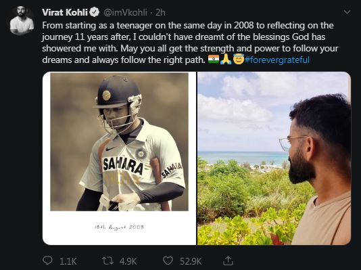Click the retweet arrows icon

click(x=107, y=261)
